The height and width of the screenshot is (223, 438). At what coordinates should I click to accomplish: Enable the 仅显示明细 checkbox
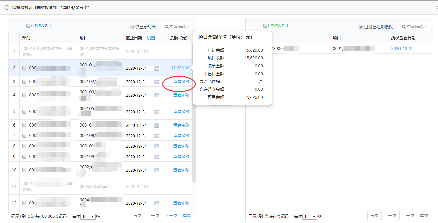[x=132, y=27]
